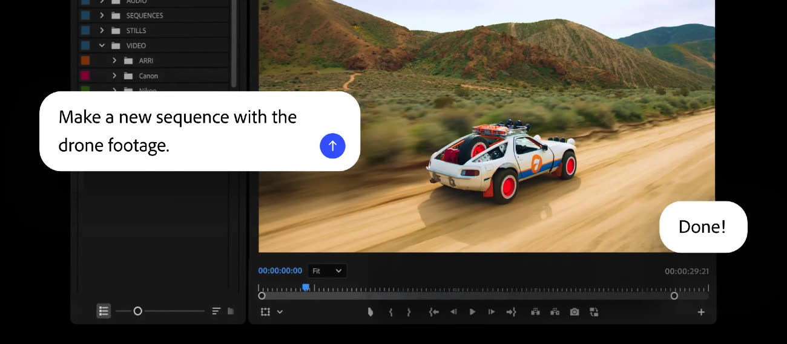Click the Mark Out bracket icon
Screen dimensions: 787x344
click(409, 312)
